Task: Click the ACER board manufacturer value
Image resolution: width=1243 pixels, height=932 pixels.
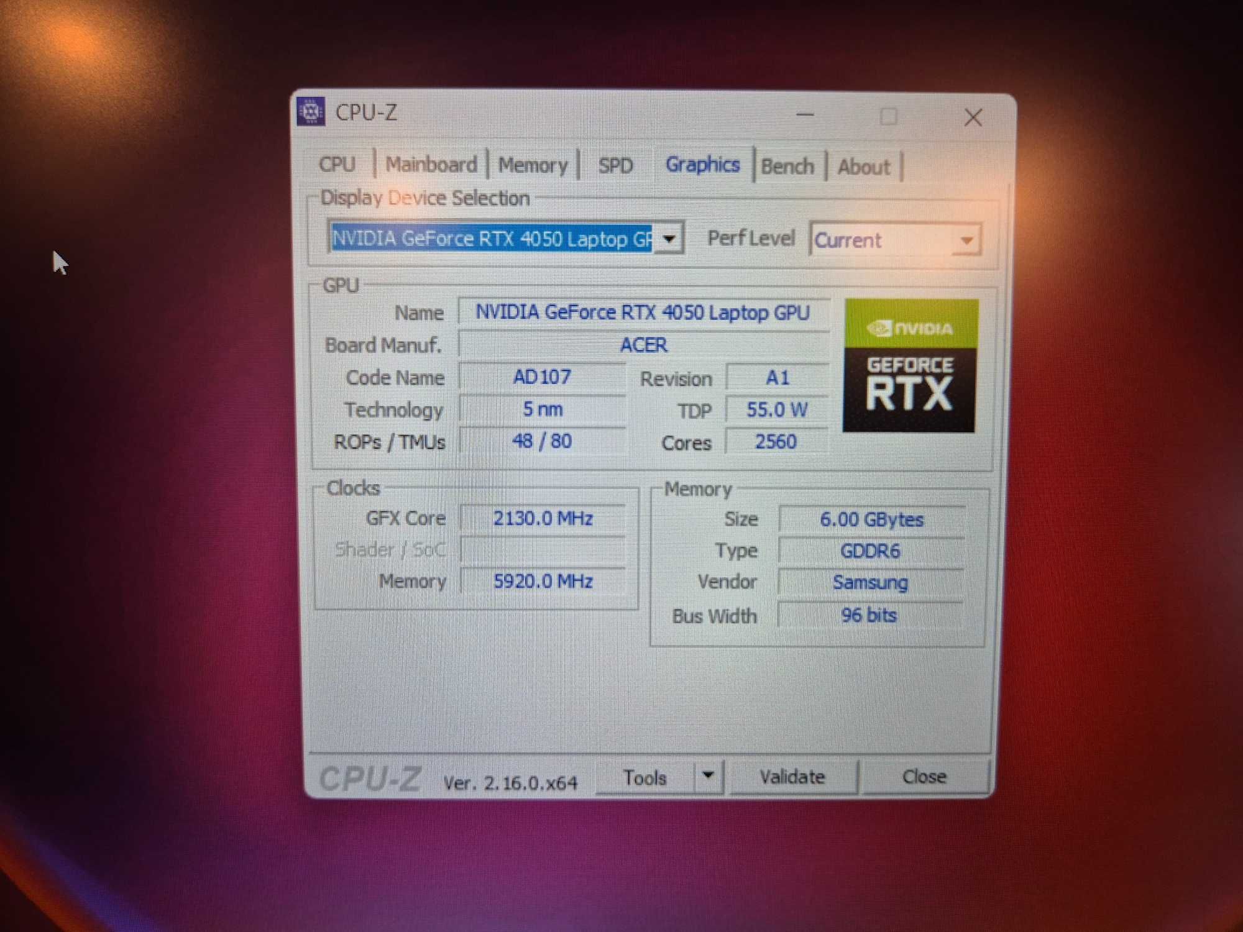Action: [643, 345]
